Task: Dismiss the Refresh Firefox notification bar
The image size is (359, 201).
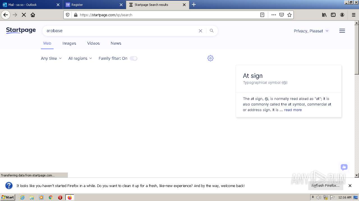Action: (x=350, y=186)
